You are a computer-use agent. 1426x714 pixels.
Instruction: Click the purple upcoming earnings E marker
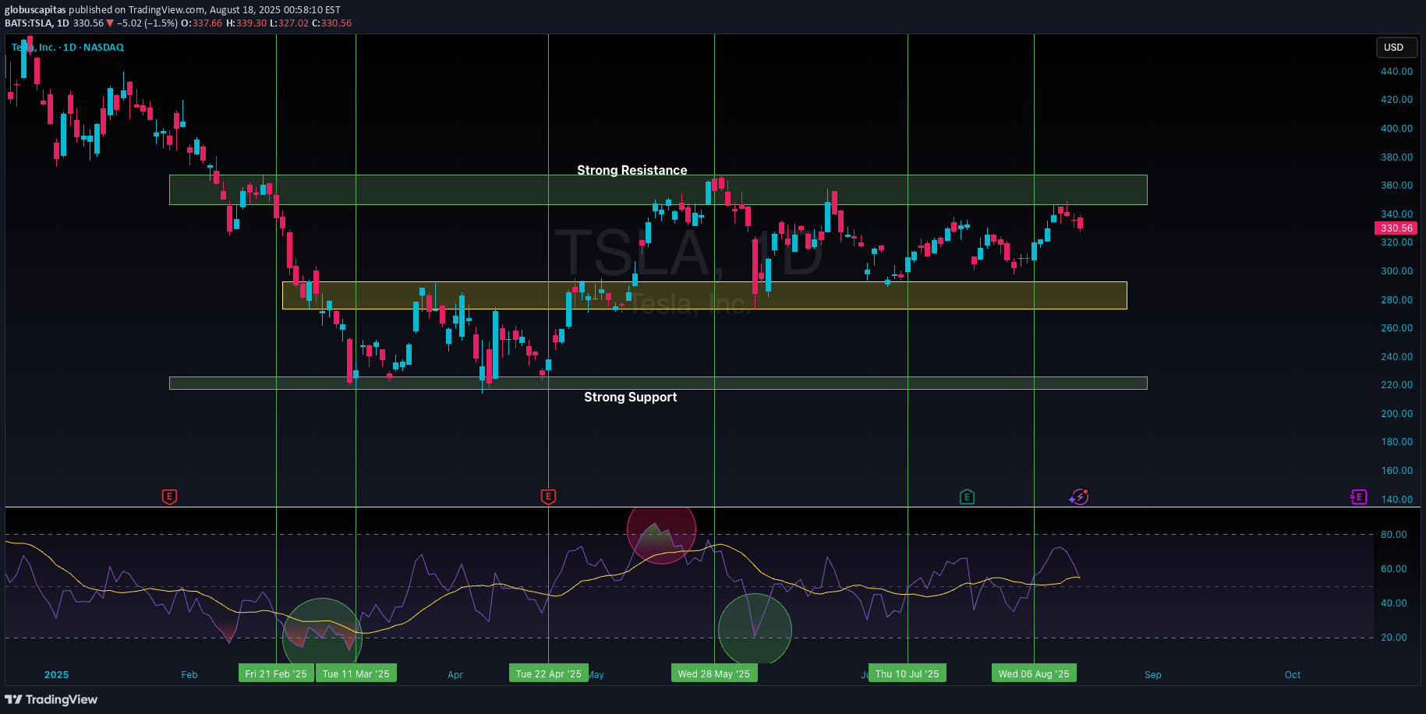1358,497
